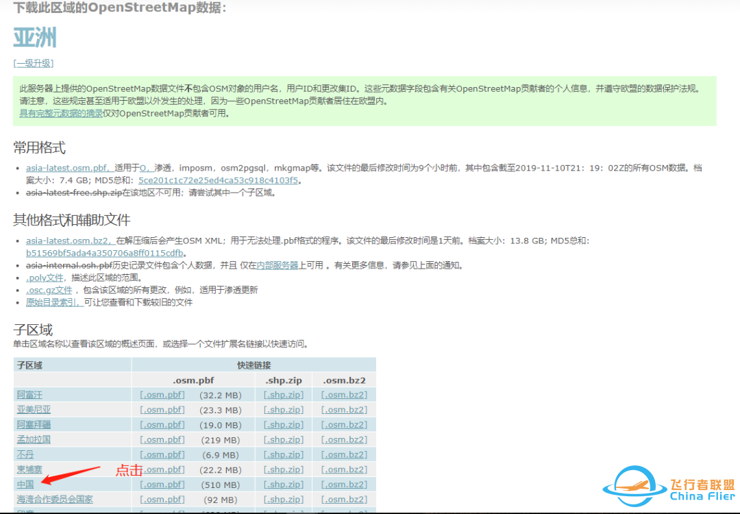Download [.shp.zip] for 海湾合作委员会国家

pos(284,500)
